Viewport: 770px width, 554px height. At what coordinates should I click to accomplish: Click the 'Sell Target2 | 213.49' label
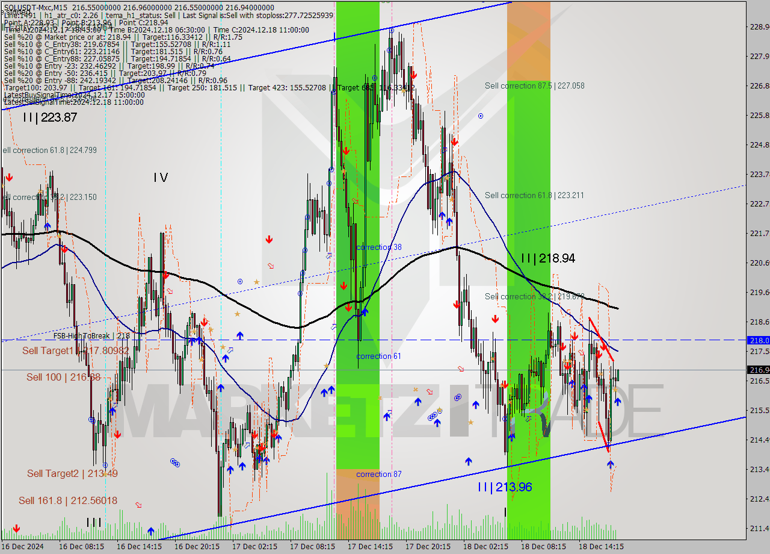coord(72,473)
